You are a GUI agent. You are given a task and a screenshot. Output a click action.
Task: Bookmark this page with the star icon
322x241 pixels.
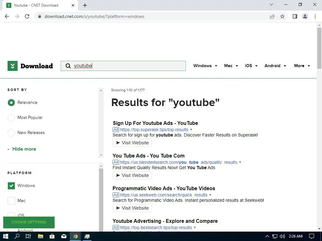tap(282, 16)
